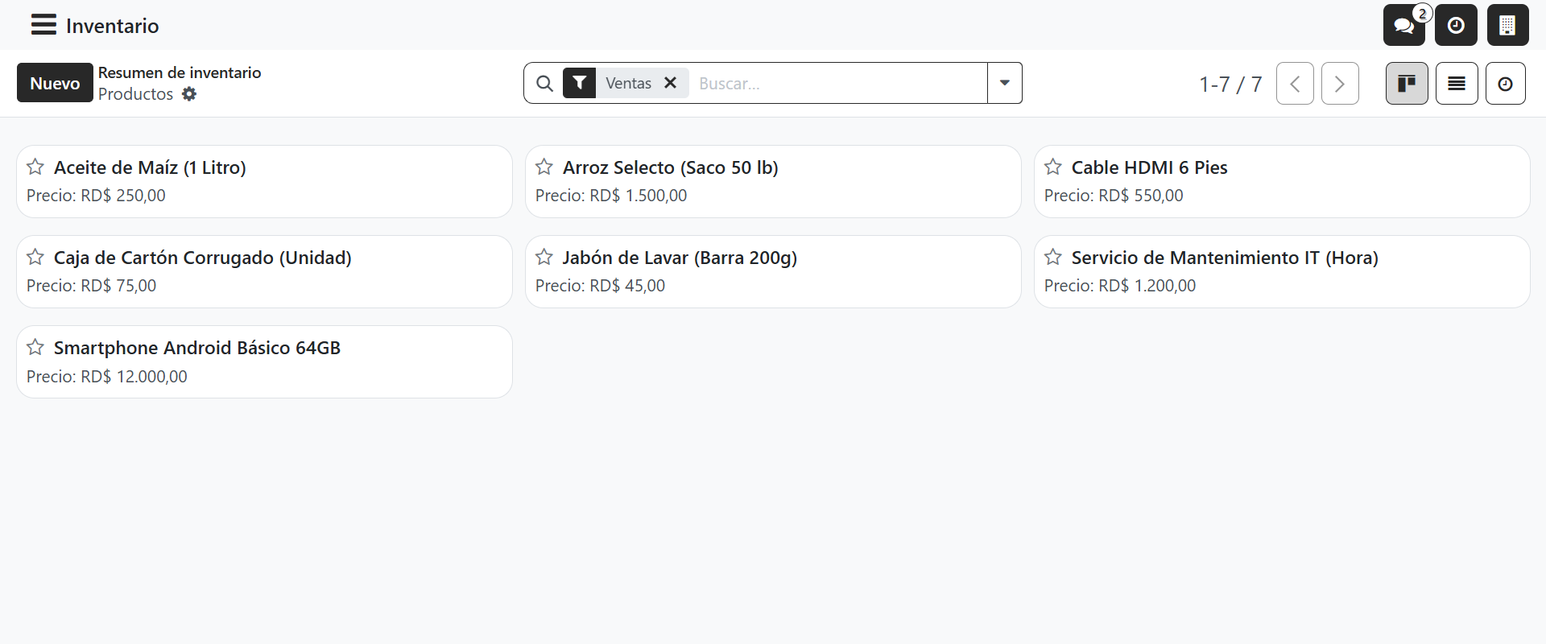This screenshot has width=1546, height=644.
Task: Open the Productos gear settings
Action: click(189, 94)
